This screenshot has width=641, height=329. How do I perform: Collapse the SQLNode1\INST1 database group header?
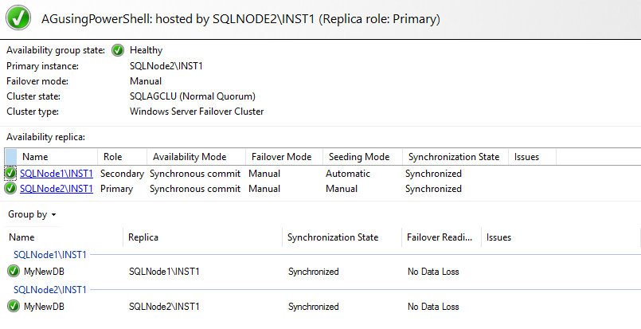pos(50,255)
